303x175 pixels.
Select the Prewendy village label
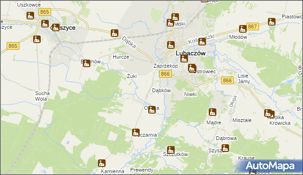click(142, 170)
